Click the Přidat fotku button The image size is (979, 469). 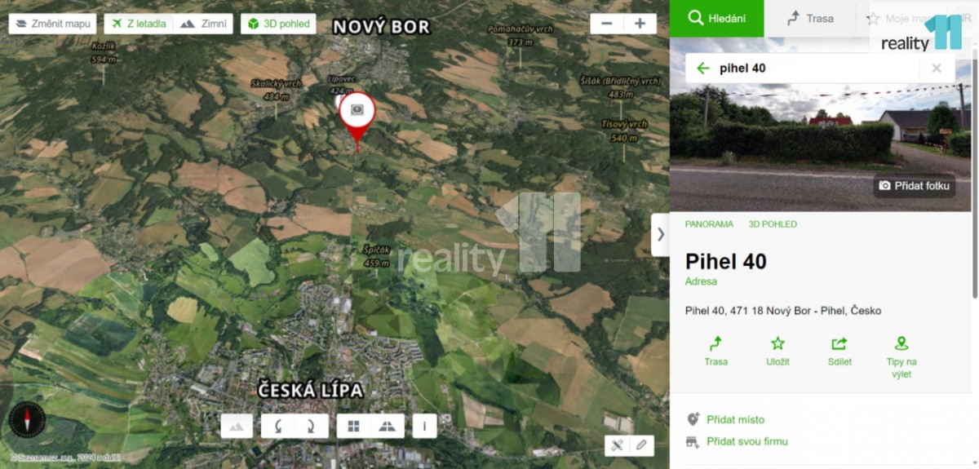click(x=914, y=186)
